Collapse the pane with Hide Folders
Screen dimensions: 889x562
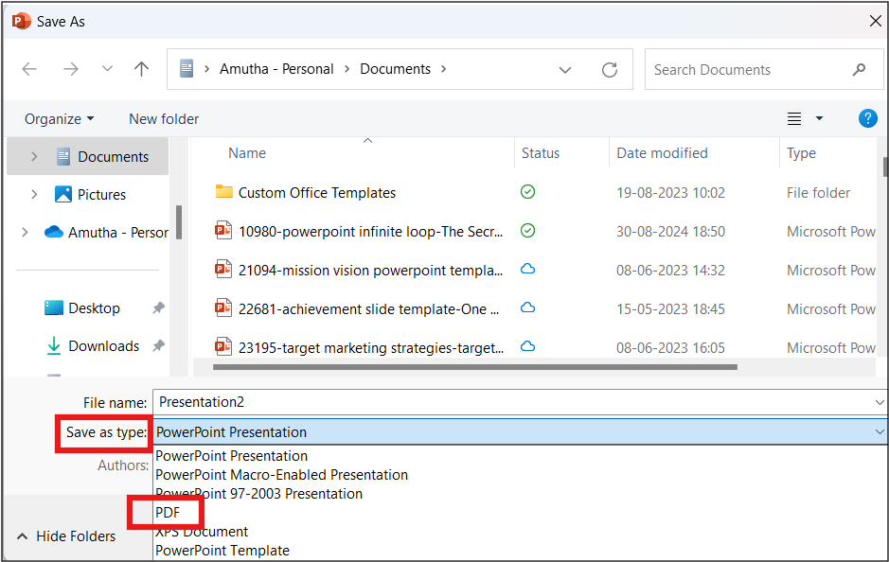pyautogui.click(x=65, y=536)
